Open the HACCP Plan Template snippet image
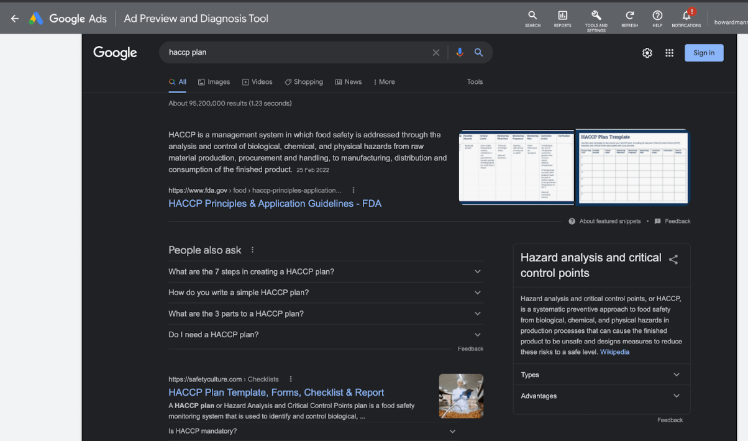This screenshot has height=441, width=748. tap(632, 166)
